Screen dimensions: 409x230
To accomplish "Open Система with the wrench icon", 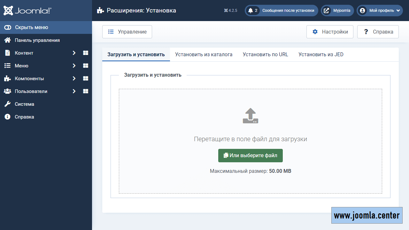I will click(x=24, y=104).
